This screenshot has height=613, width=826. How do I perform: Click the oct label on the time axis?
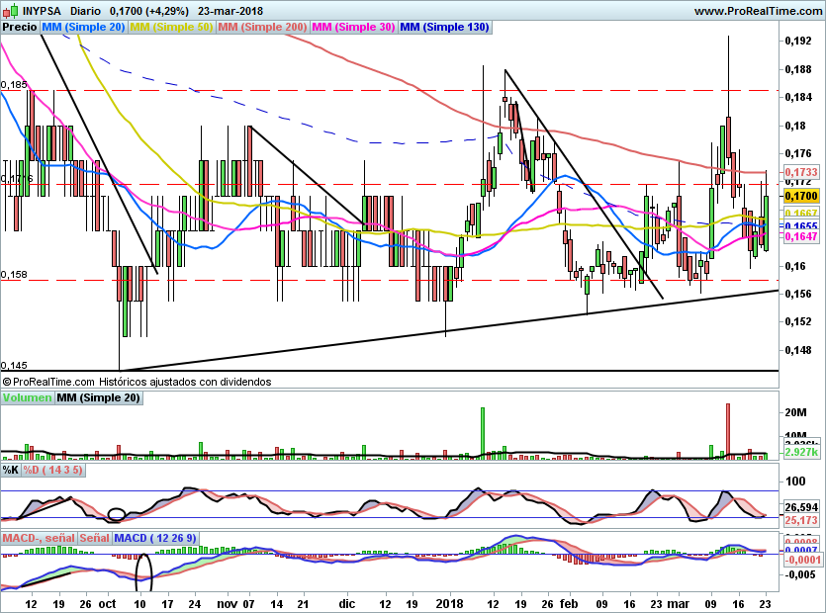[108, 603]
